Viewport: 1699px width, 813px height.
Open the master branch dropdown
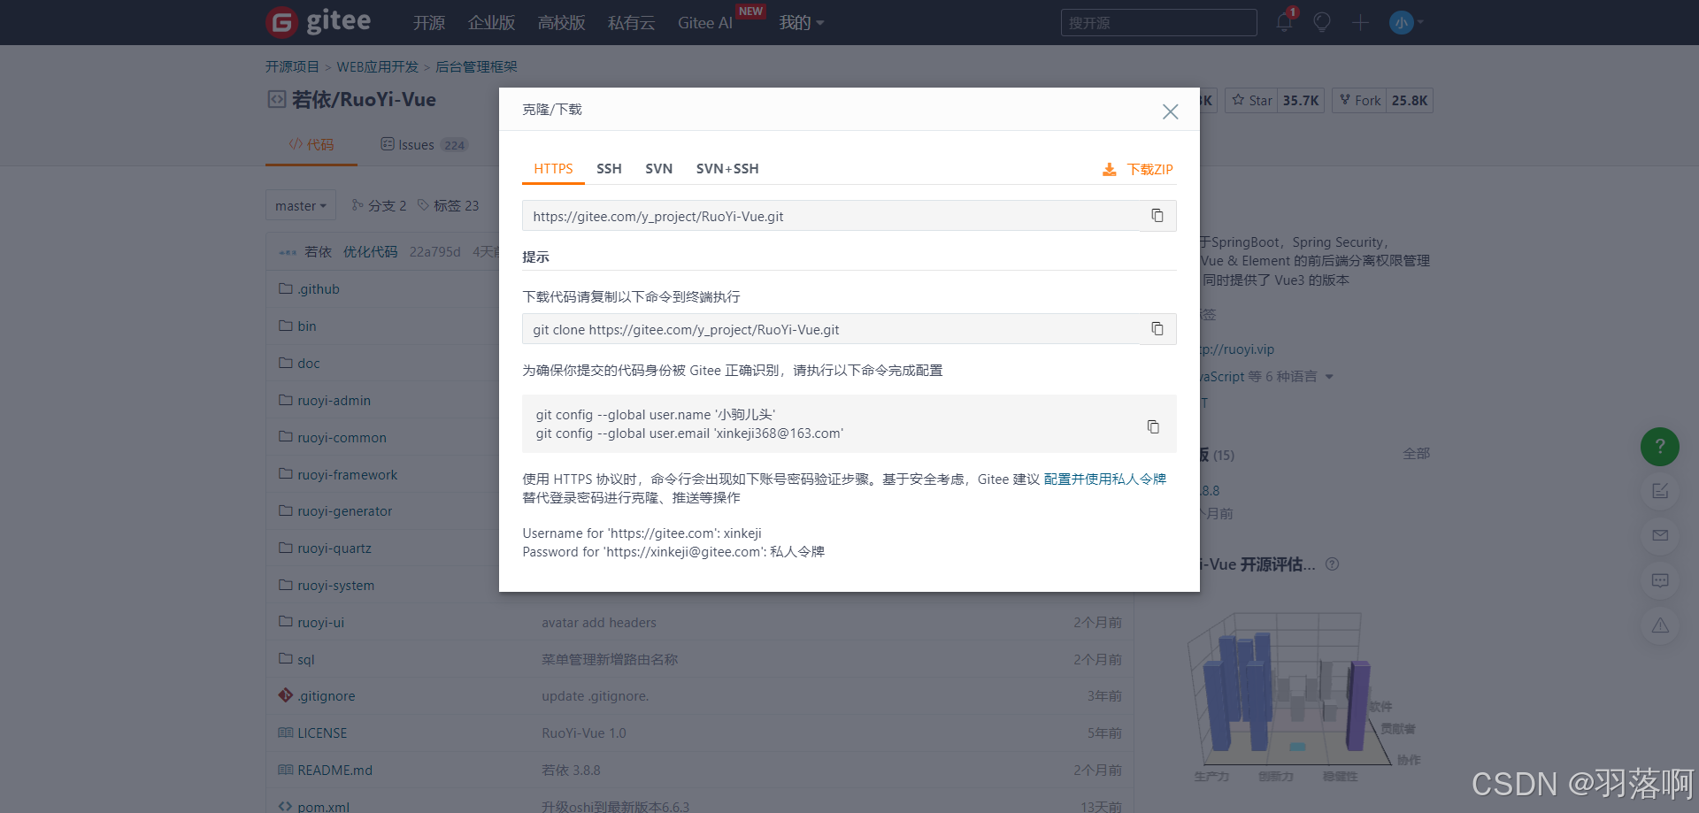click(301, 205)
